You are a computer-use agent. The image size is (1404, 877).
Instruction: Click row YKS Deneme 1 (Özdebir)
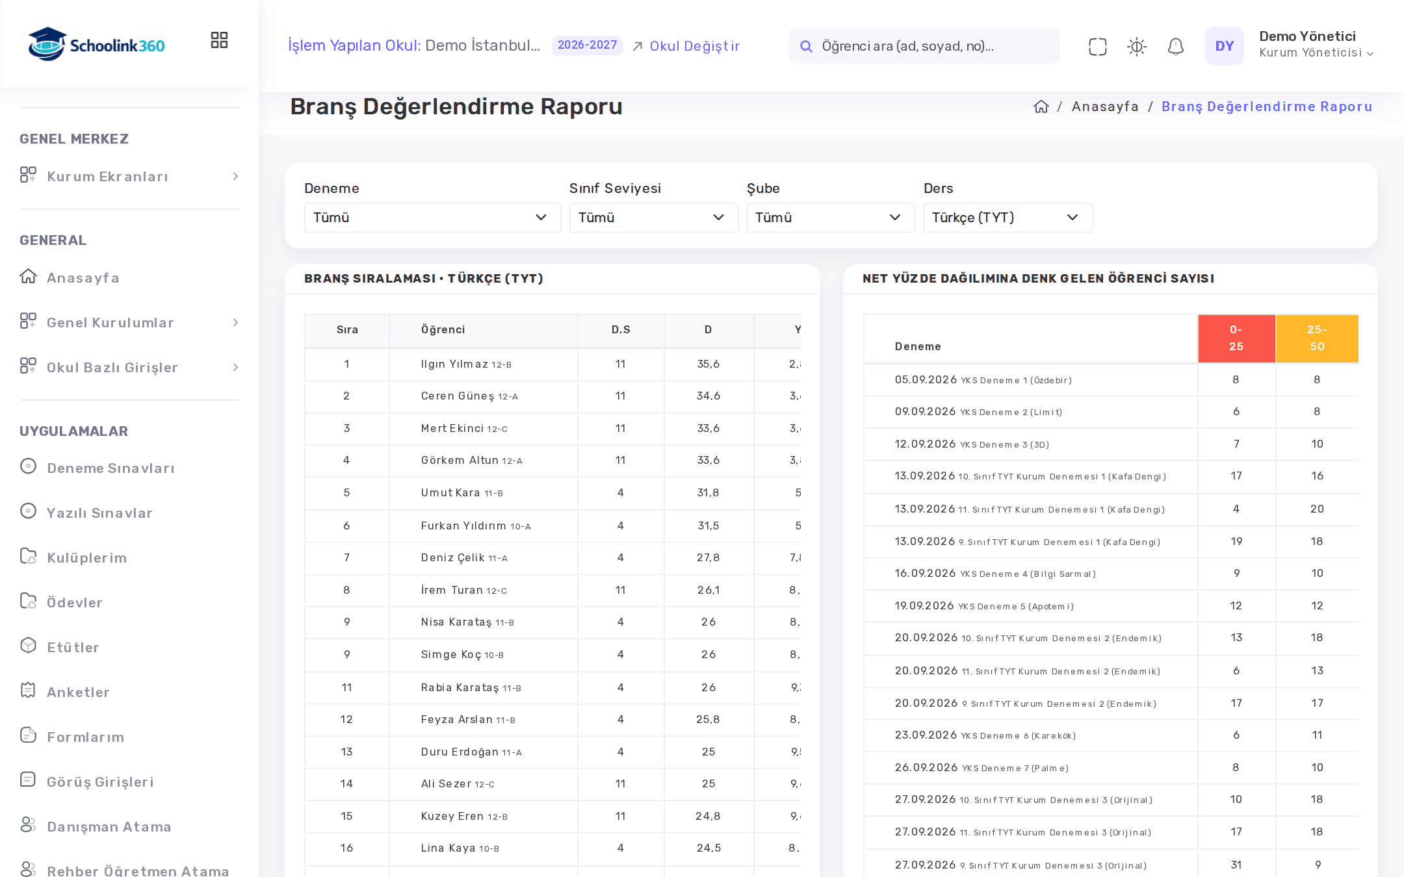[1111, 380]
